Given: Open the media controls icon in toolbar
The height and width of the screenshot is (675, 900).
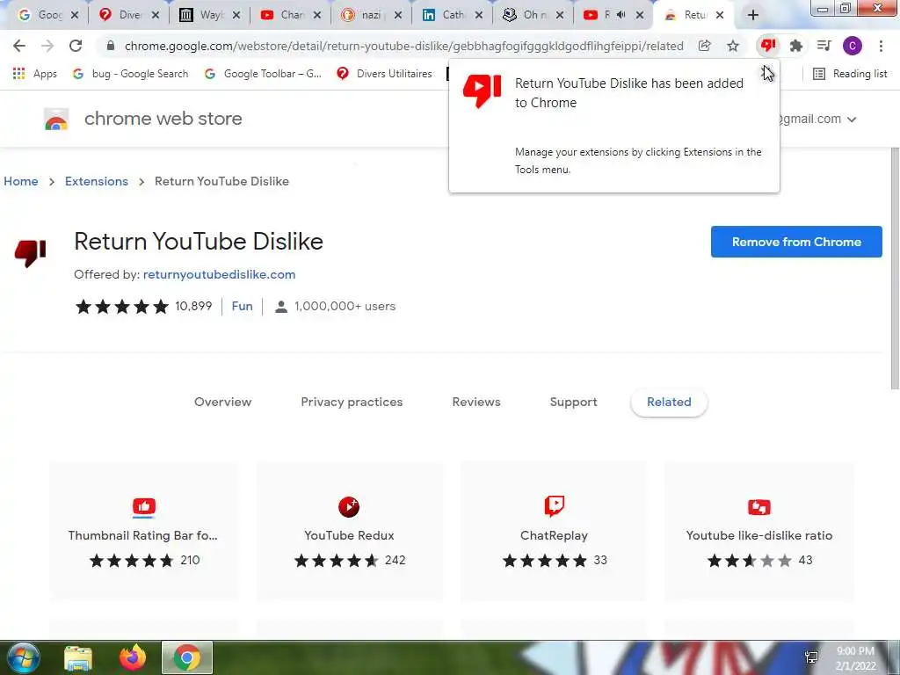Looking at the screenshot, I should 824,46.
